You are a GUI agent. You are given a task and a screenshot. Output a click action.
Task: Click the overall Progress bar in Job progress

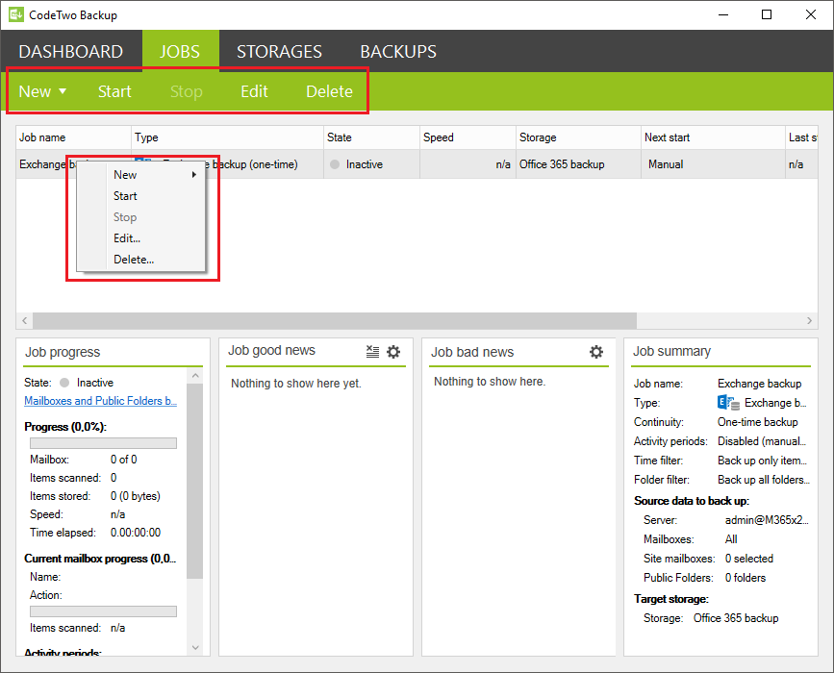click(103, 443)
